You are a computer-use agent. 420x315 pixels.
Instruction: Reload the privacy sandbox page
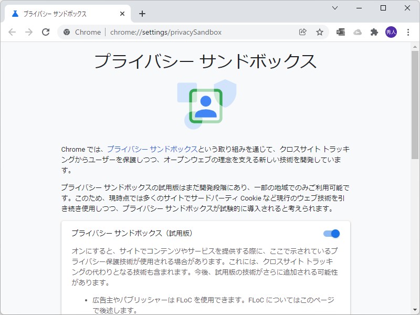click(x=46, y=32)
